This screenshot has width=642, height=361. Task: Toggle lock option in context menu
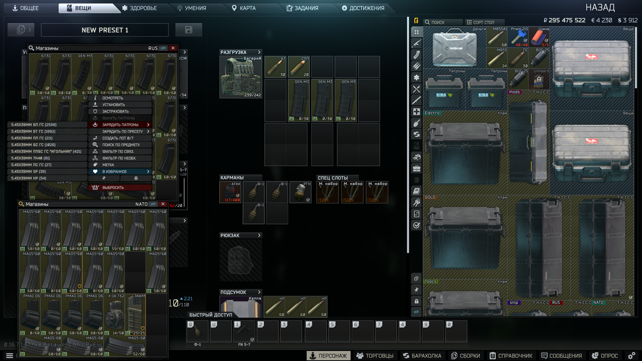pyautogui.click(x=136, y=178)
